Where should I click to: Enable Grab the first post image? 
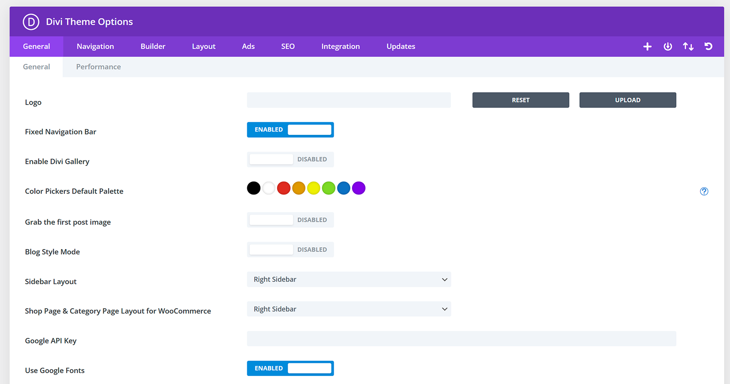(291, 220)
